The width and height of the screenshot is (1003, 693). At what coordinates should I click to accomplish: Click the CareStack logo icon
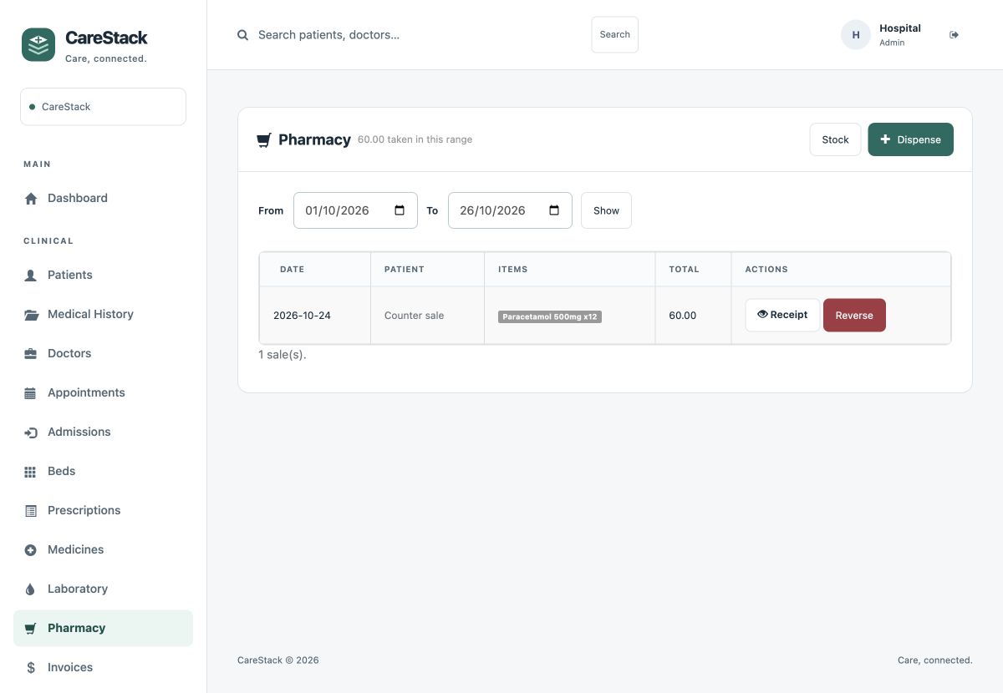pos(38,44)
